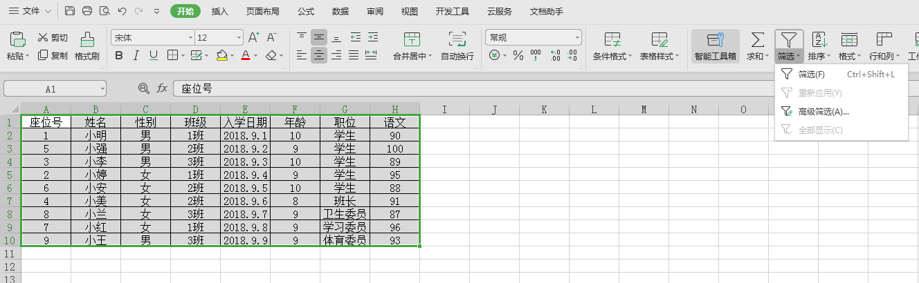Activate the Format Painter (格式刷)
The height and width of the screenshot is (283, 919).
(x=87, y=46)
